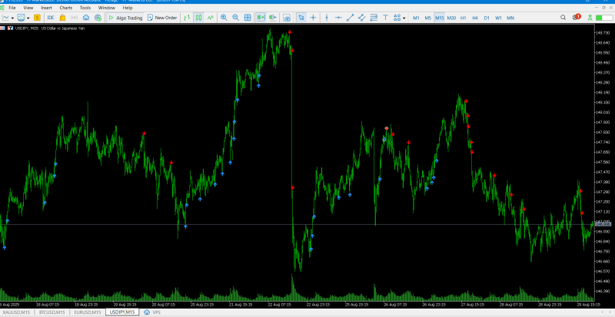Open the IDE MetaEditor
The height and width of the screenshot is (317, 615).
click(x=51, y=18)
